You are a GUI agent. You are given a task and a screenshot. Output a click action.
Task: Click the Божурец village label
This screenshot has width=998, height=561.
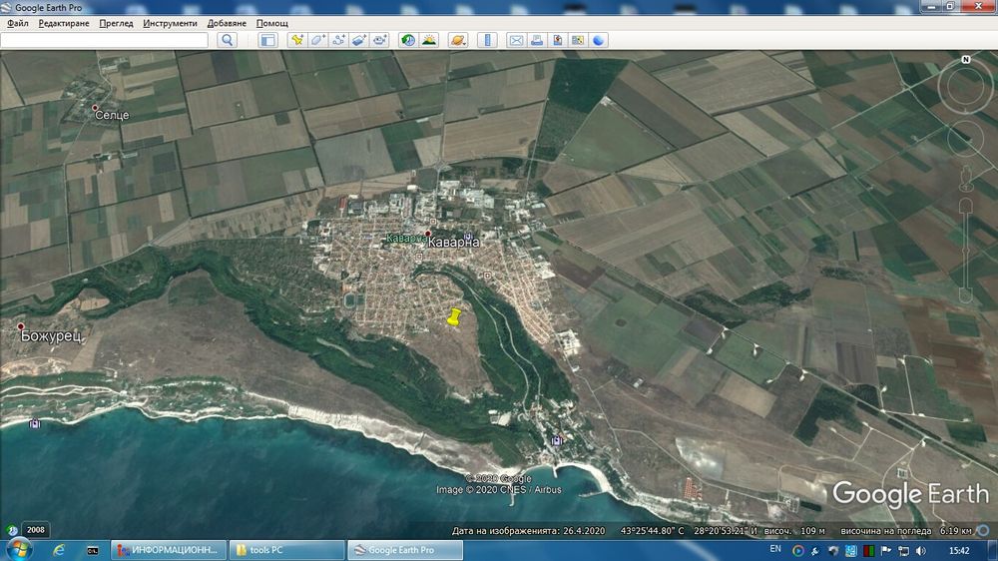point(51,335)
